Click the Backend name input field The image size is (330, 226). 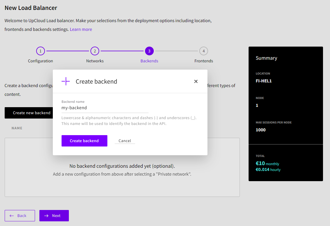(105, 108)
